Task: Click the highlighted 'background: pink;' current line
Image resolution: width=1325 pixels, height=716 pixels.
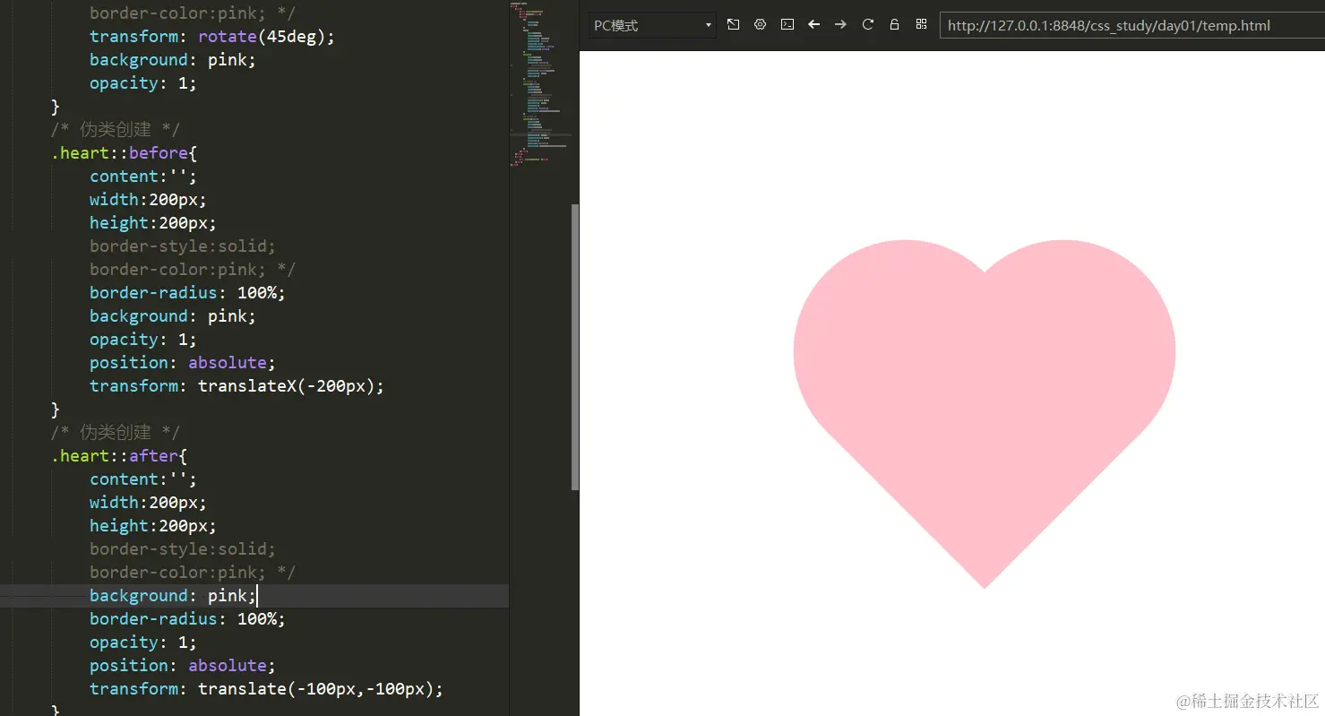Action: pos(173,596)
